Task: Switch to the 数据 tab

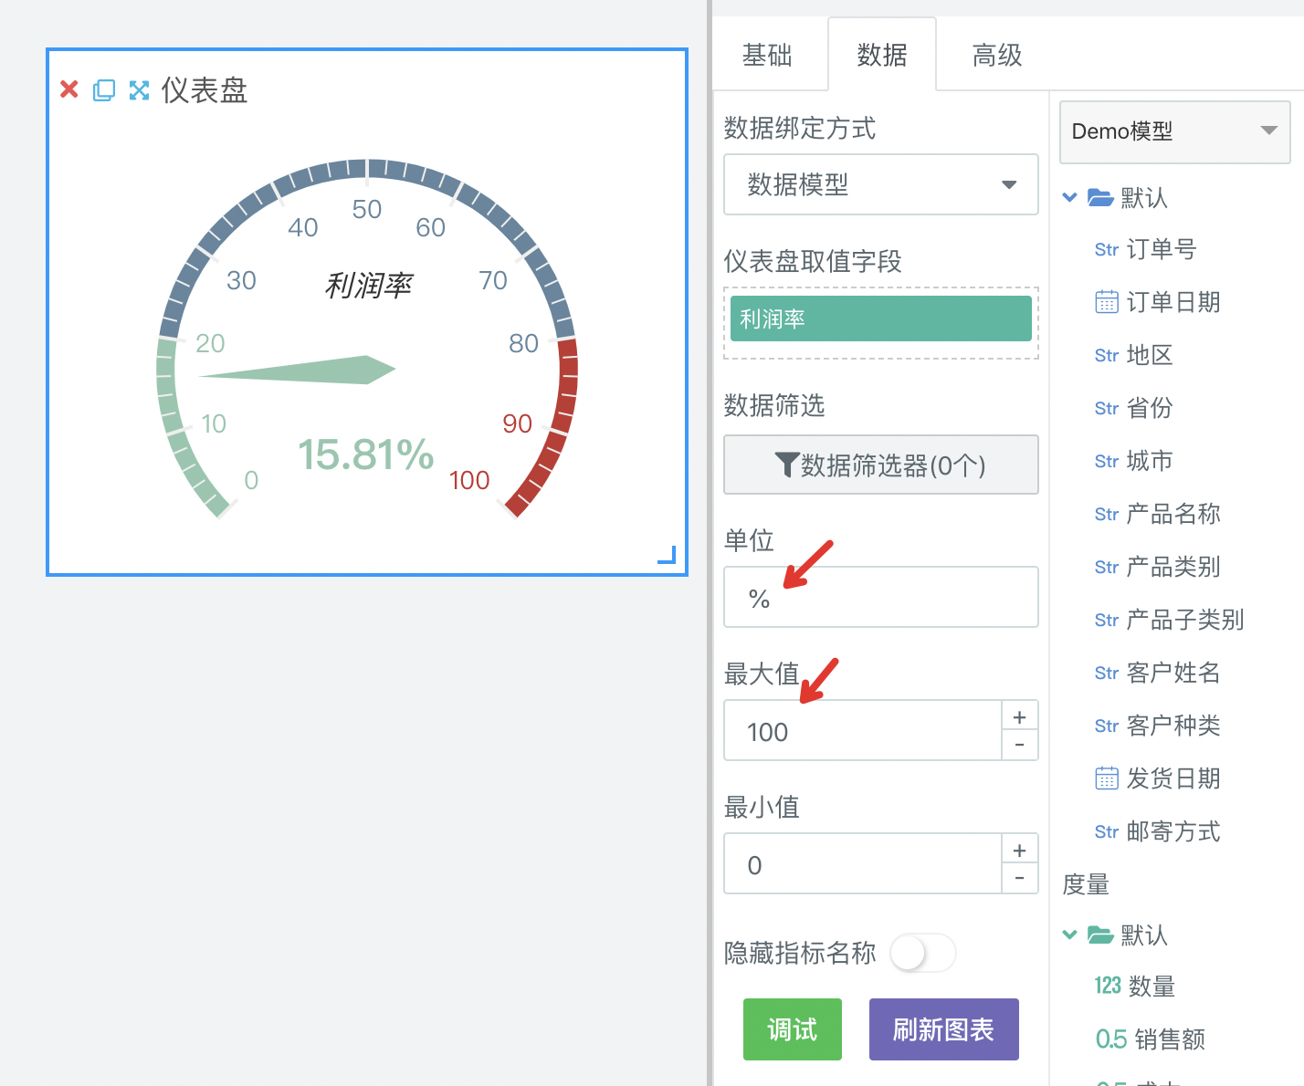Action: pos(882,55)
